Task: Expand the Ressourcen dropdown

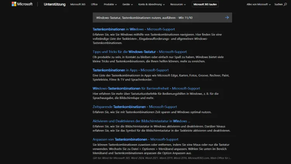Action: (x=178, y=4)
